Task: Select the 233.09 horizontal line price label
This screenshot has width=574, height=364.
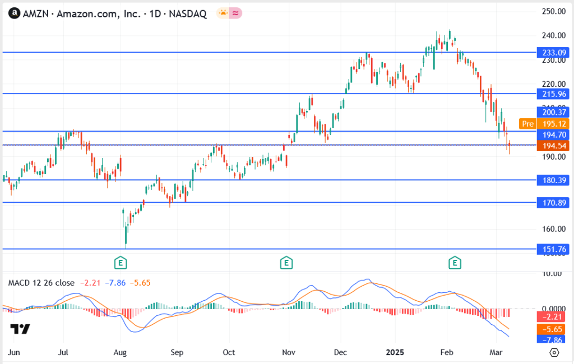Action: coord(552,53)
